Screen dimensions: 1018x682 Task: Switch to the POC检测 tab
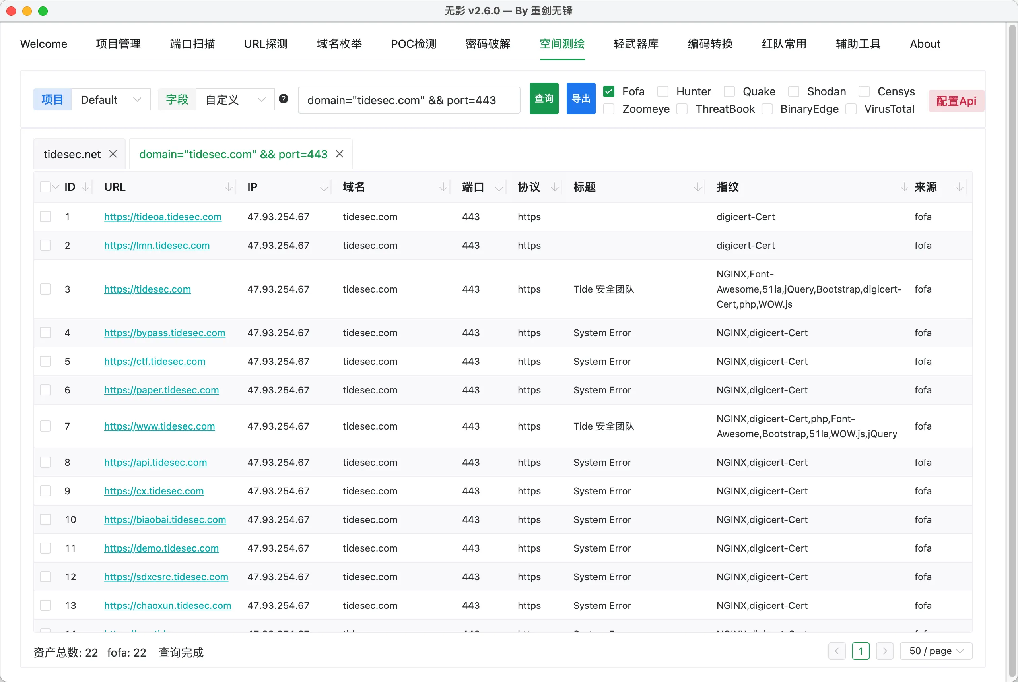[413, 44]
